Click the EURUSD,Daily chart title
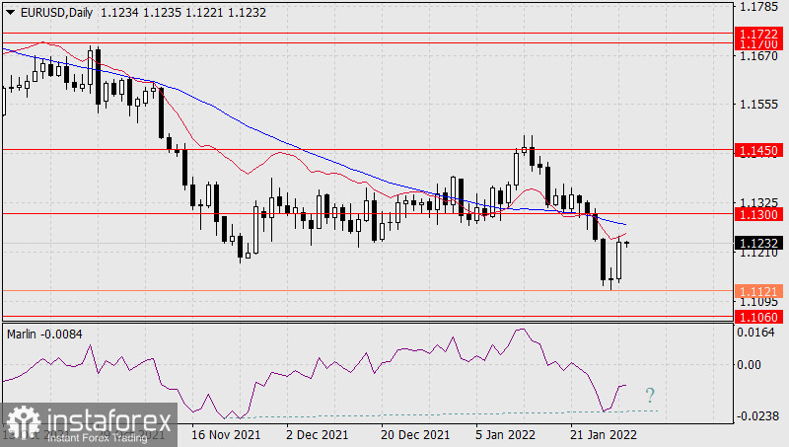The image size is (789, 447). pos(55,10)
